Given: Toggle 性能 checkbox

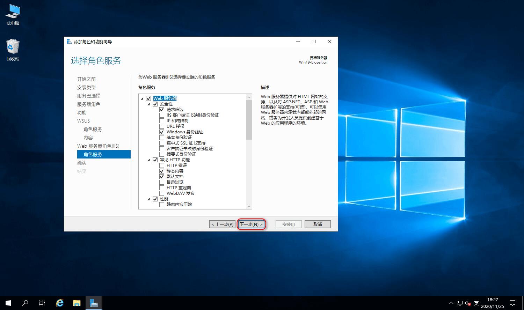Looking at the screenshot, I should [155, 199].
